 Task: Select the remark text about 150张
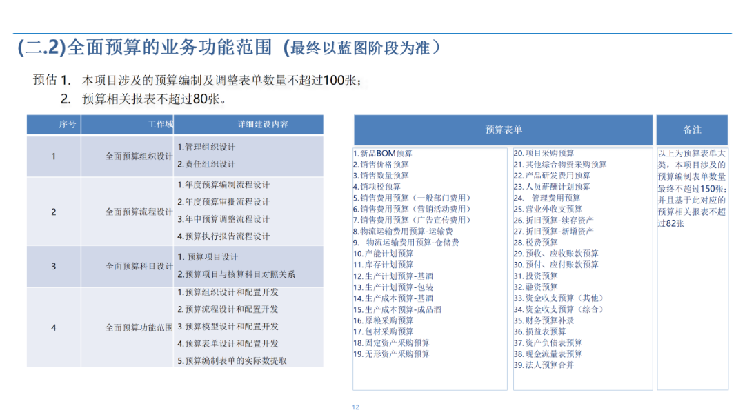click(x=692, y=188)
